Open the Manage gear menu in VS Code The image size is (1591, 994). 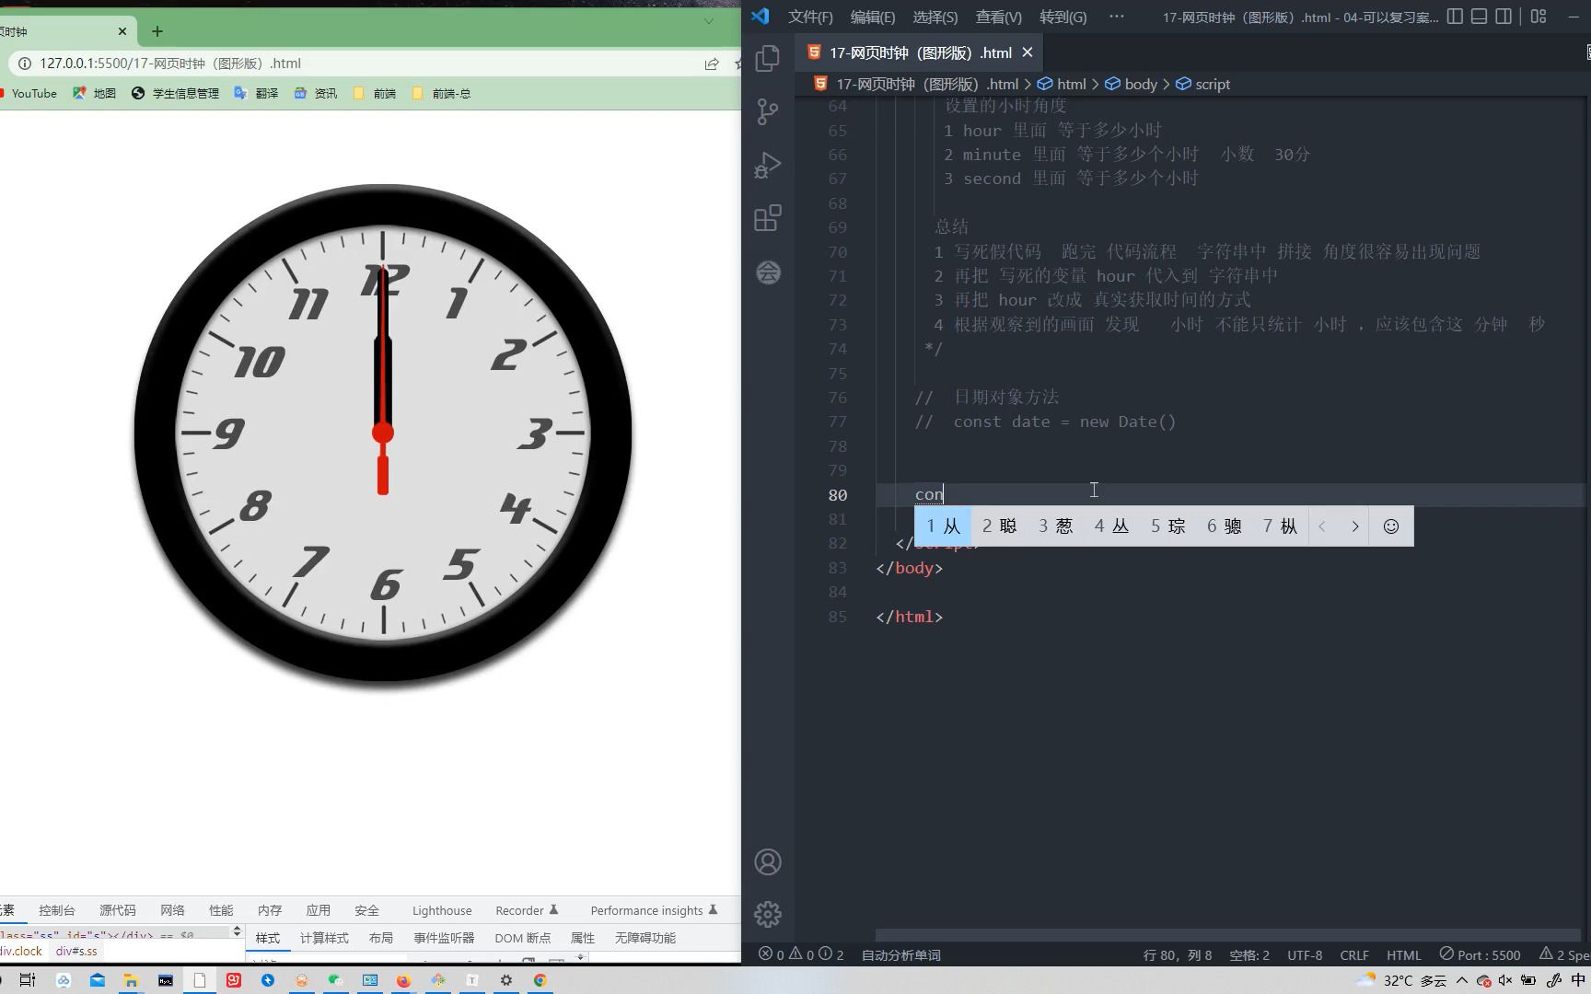tap(768, 914)
